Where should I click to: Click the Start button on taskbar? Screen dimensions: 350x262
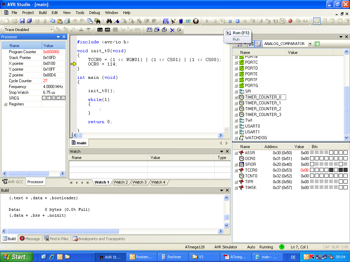pos(16,257)
